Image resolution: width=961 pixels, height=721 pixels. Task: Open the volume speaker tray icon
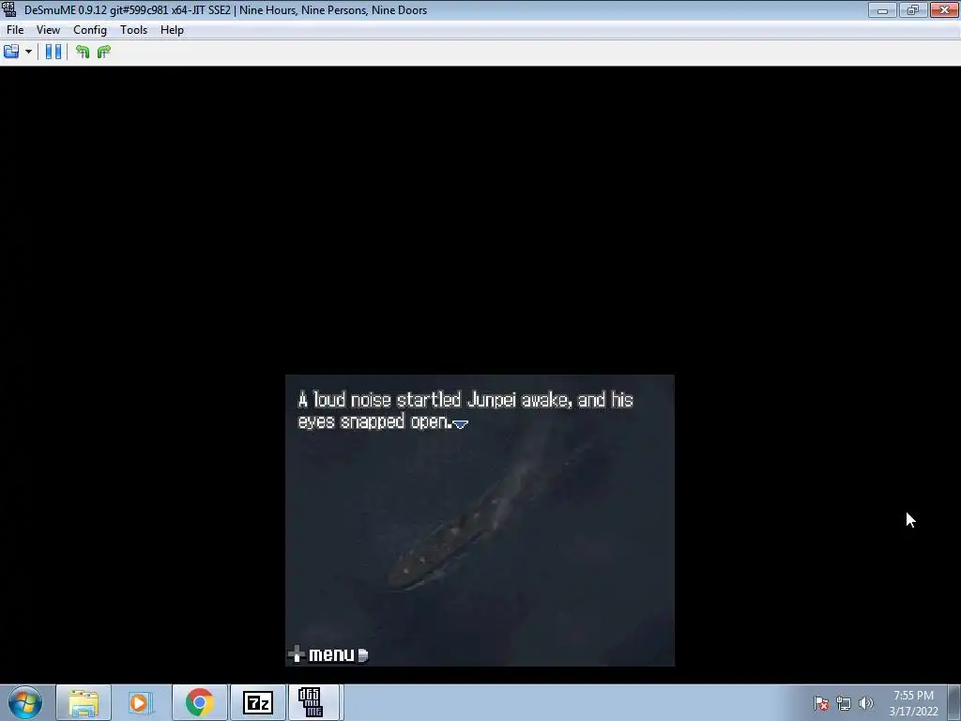pos(866,703)
